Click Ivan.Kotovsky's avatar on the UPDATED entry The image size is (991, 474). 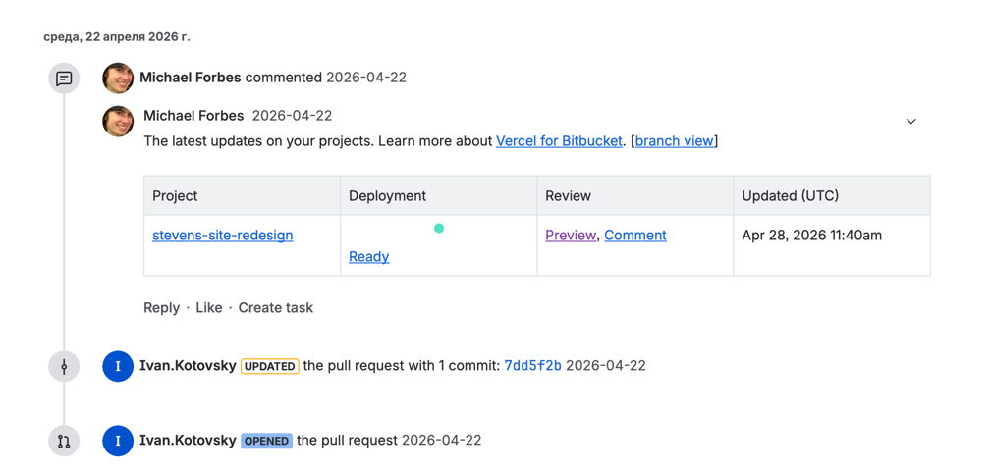pos(118,366)
